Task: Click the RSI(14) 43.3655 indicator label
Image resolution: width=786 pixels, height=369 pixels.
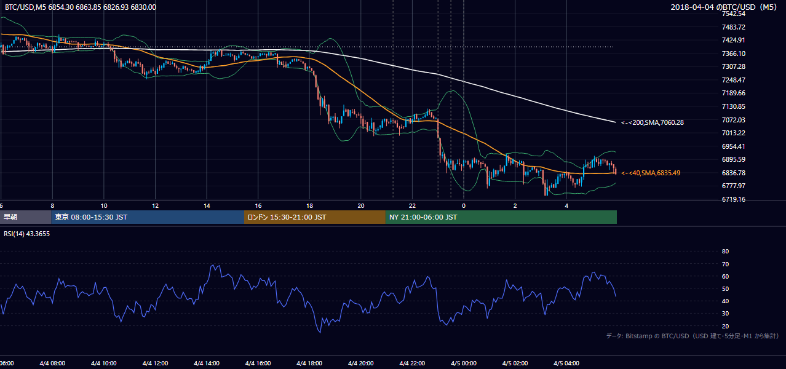Action: click(x=27, y=234)
